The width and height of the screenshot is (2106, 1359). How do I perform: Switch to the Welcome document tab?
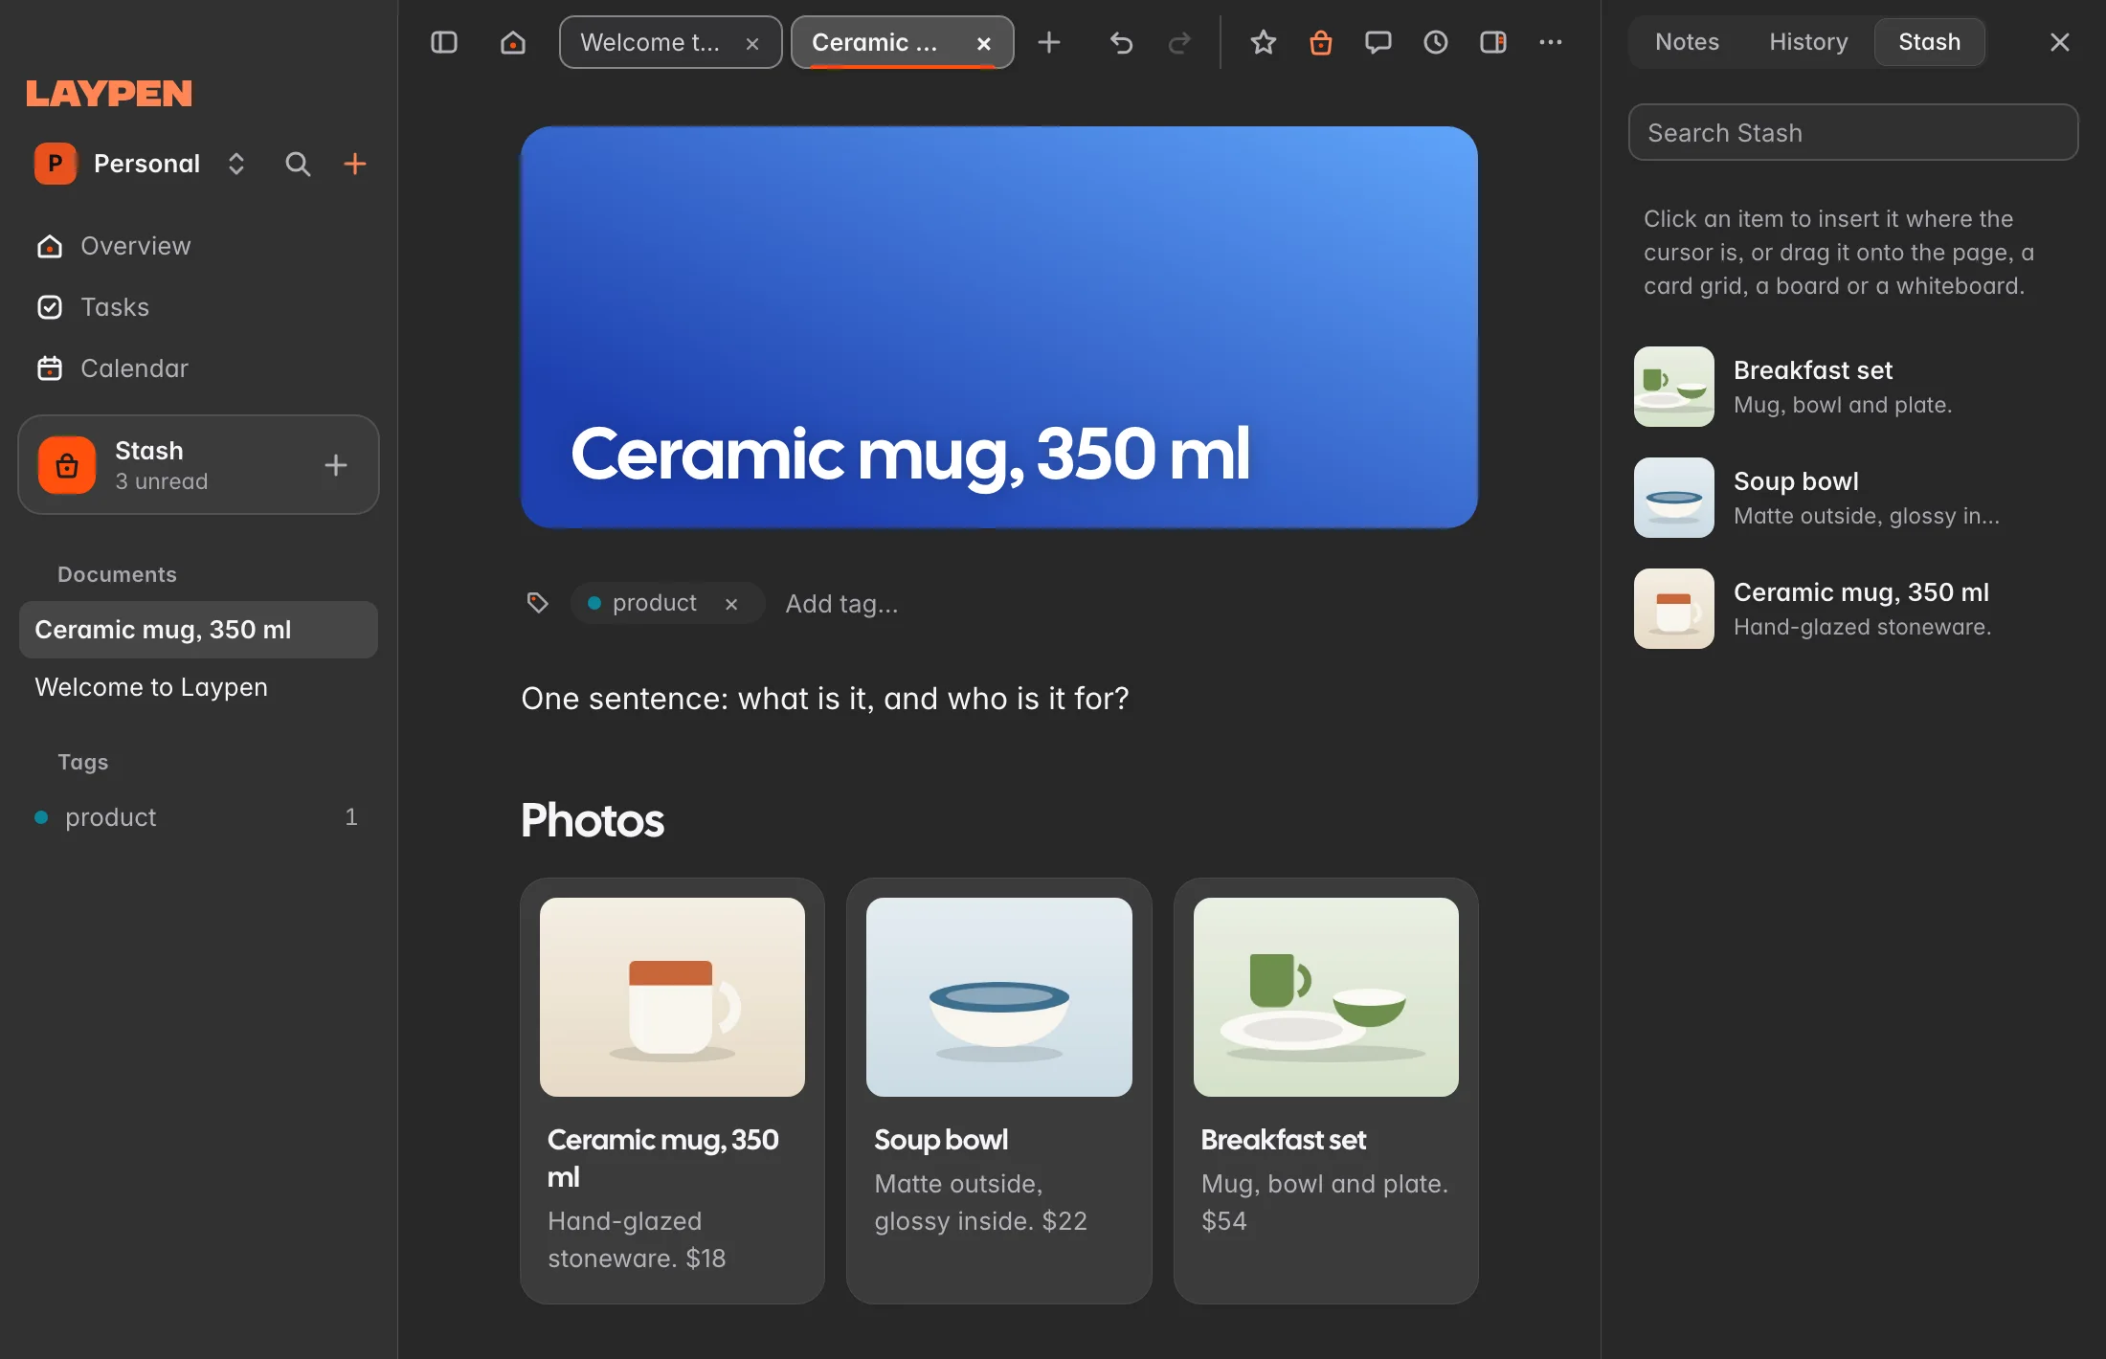(651, 42)
